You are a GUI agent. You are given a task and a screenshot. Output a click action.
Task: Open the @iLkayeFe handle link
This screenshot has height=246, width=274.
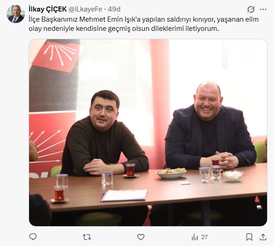(85, 9)
